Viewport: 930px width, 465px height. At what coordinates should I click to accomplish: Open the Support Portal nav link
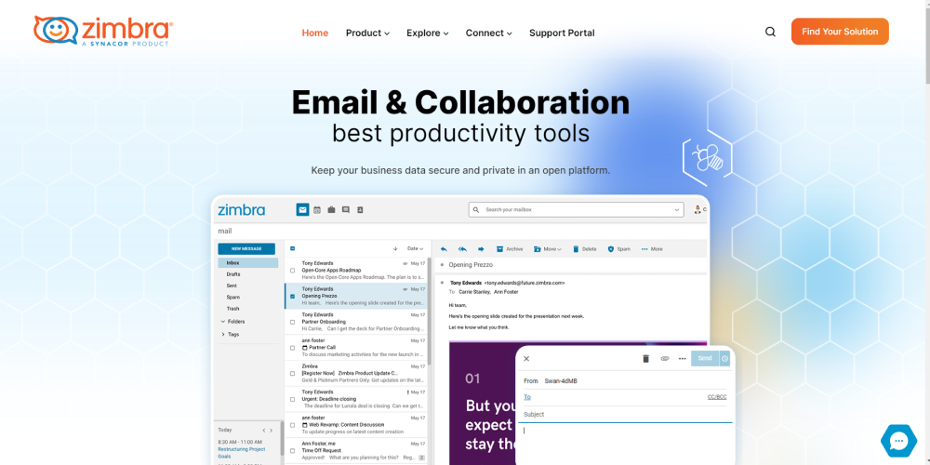click(562, 33)
